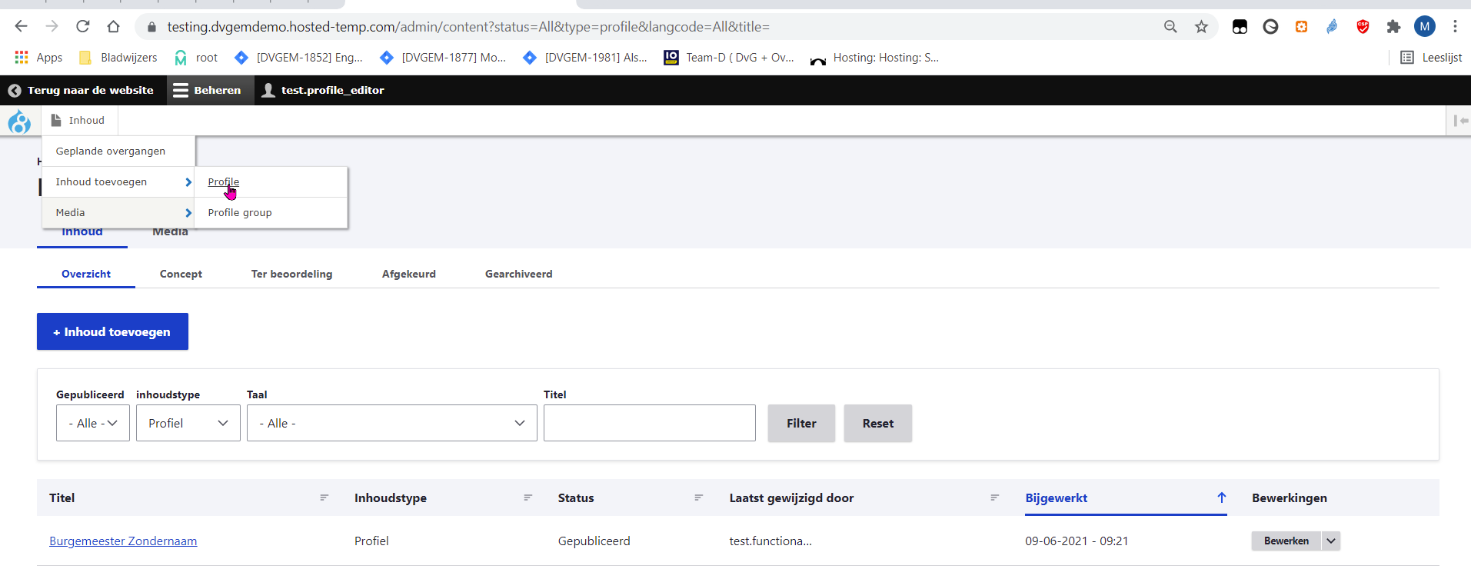Bookmark page with the star icon
The image size is (1471, 579).
coord(1201,27)
